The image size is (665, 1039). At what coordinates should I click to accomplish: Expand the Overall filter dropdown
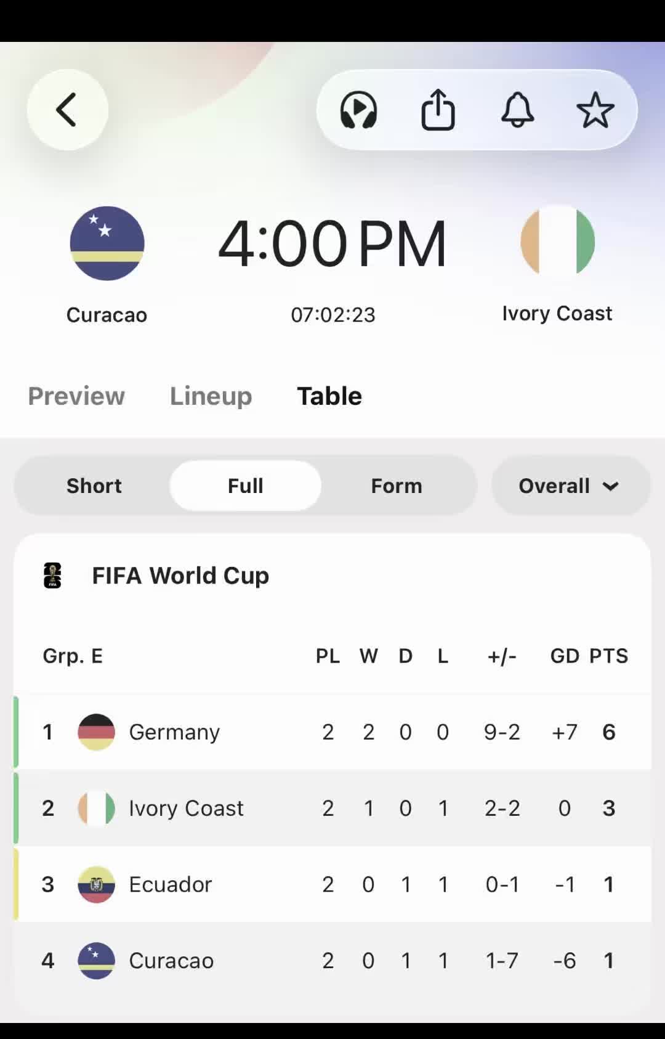571,486
